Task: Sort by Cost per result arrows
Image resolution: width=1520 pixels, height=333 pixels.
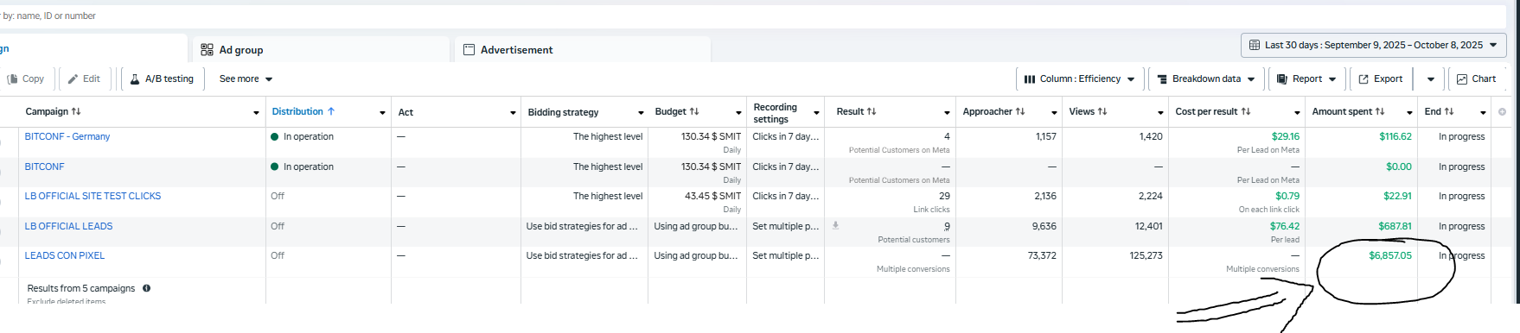Action: [x=1246, y=111]
